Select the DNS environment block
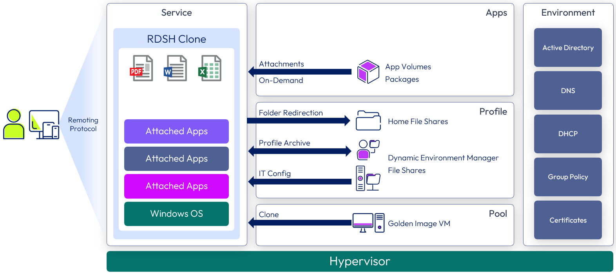This screenshot has height=275, width=616. [x=567, y=91]
